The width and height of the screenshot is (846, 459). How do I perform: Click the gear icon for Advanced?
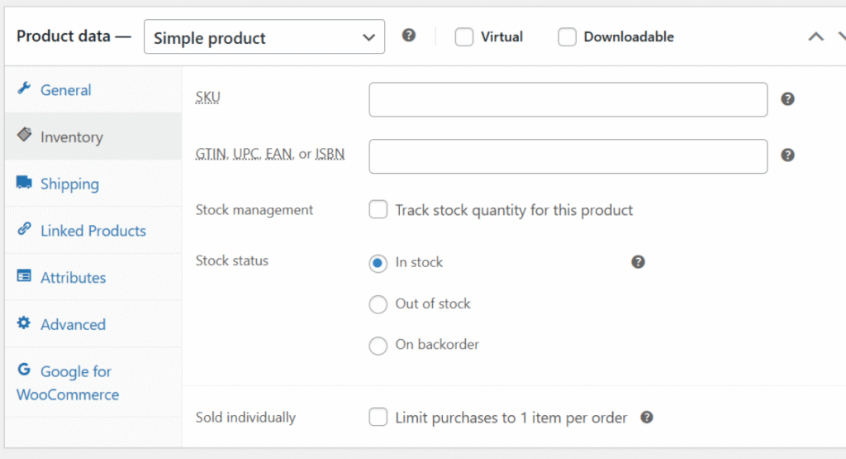point(24,323)
